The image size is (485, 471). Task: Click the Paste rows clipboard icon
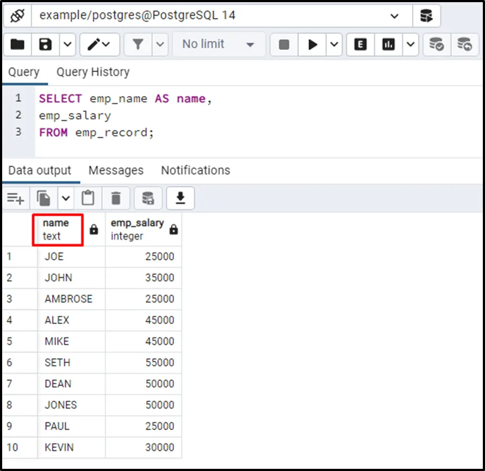(88, 199)
